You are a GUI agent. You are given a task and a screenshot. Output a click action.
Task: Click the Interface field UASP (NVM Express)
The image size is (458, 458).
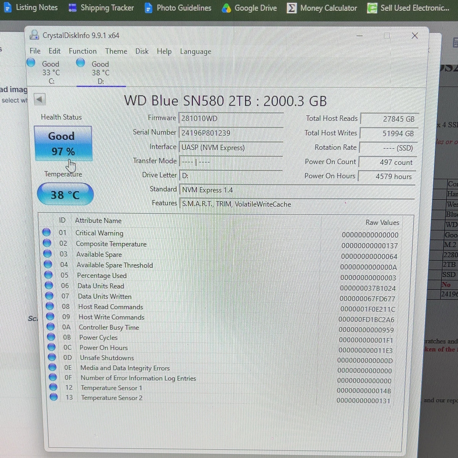pyautogui.click(x=231, y=147)
